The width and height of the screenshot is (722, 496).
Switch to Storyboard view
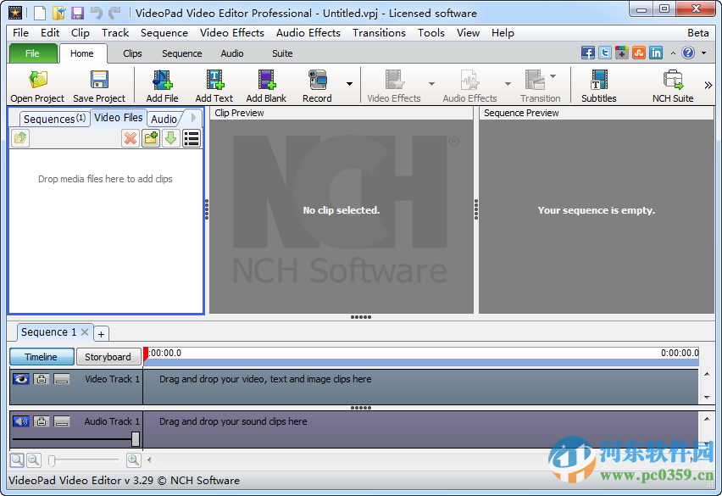[108, 356]
